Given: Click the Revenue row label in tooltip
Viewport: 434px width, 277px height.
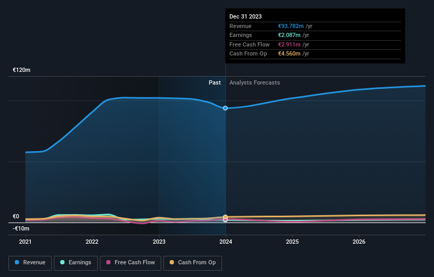Looking at the screenshot, I should [x=241, y=26].
